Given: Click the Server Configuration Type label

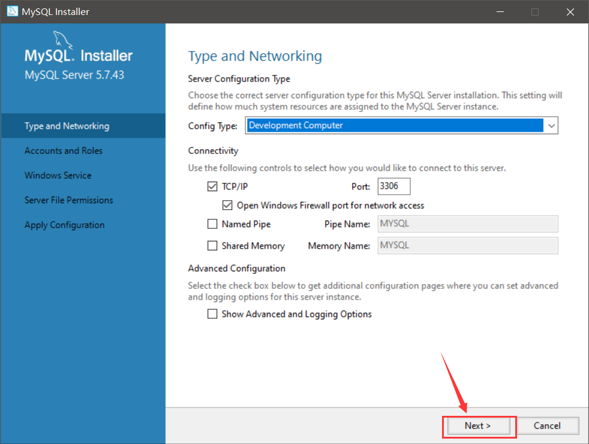Looking at the screenshot, I should click(239, 79).
